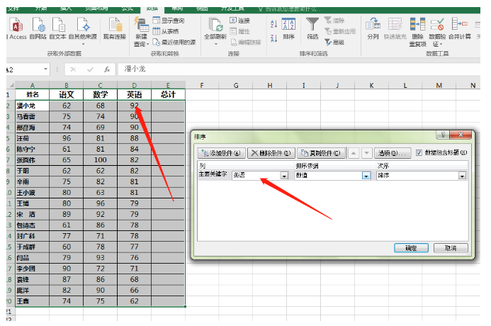Viewport: 491px width, 326px height.
Task: Click 删除条件 (Delete Level) button
Action: click(271, 153)
